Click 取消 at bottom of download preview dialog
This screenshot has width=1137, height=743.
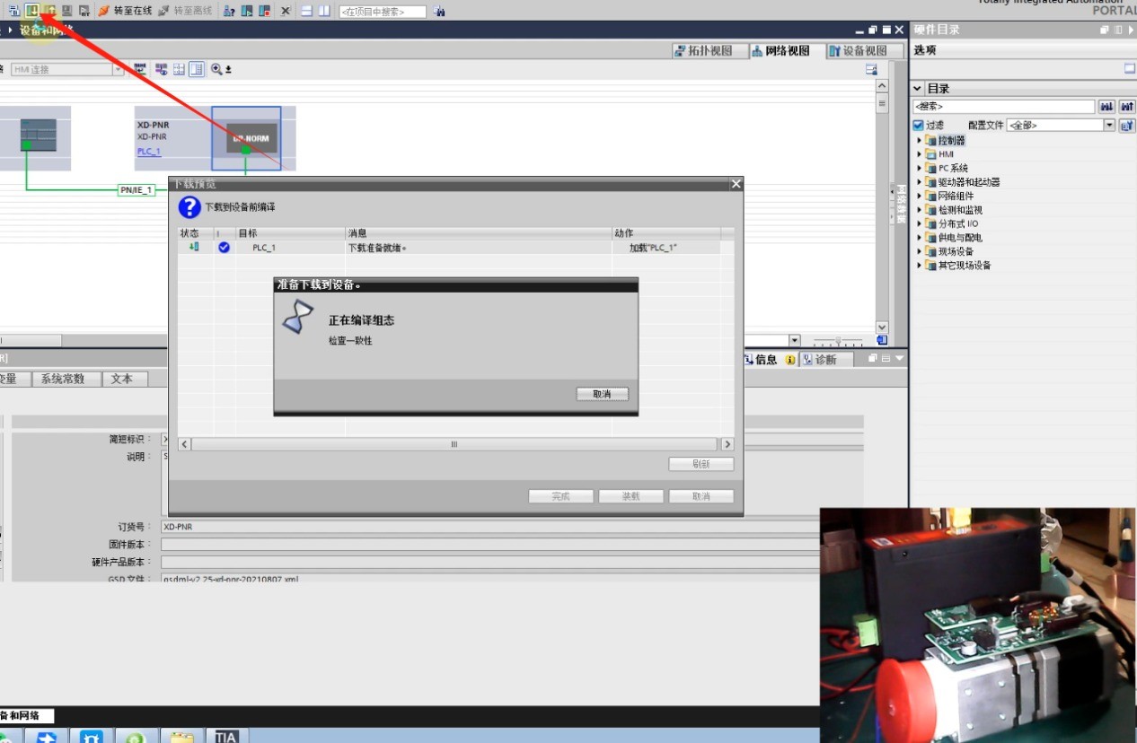click(x=701, y=496)
